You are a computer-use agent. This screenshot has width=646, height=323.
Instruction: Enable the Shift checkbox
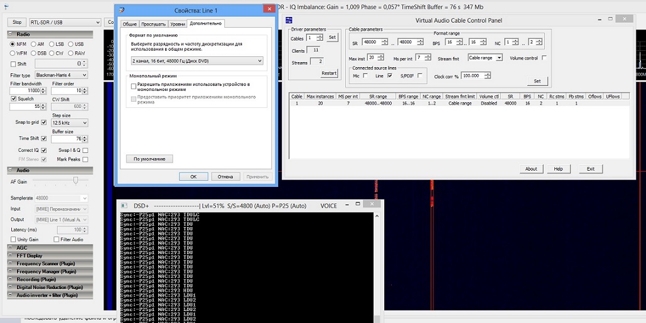pyautogui.click(x=13, y=64)
